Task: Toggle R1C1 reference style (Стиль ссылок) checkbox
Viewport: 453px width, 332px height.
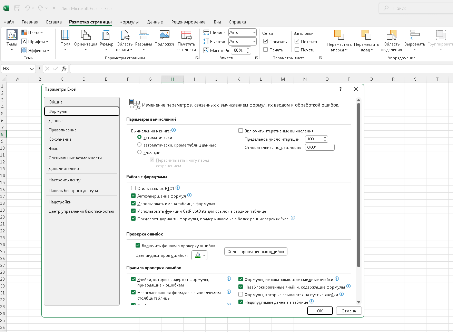Action: 133,188
